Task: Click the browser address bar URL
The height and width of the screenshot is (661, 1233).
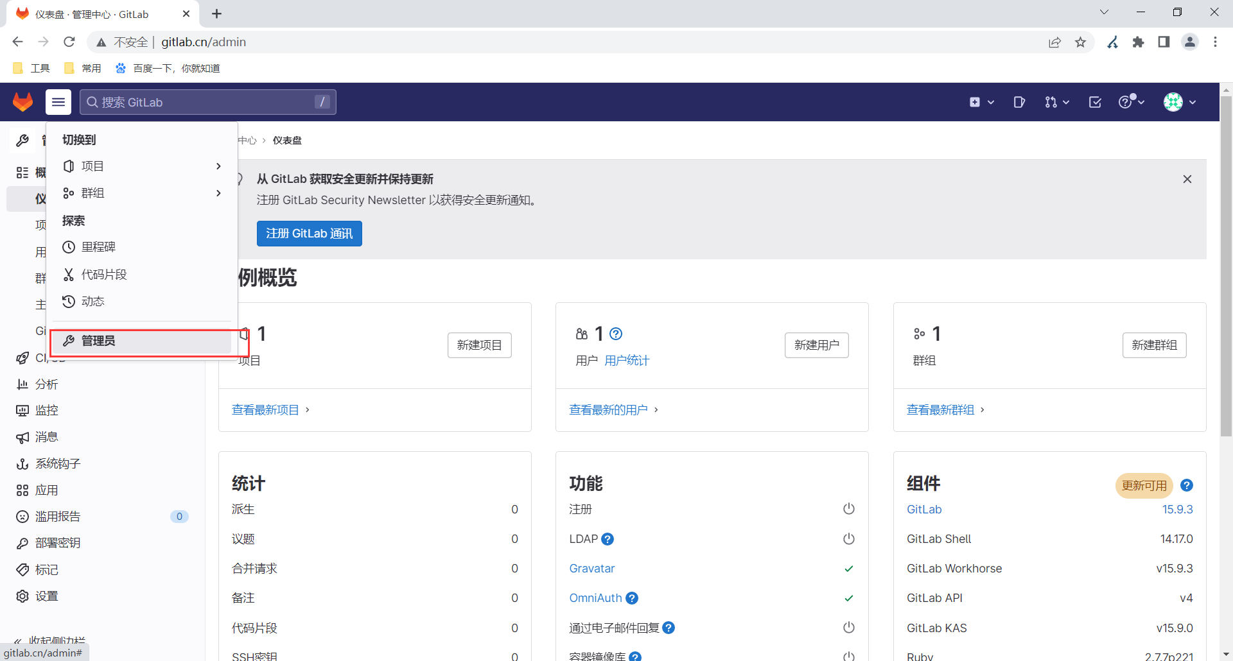Action: point(204,42)
